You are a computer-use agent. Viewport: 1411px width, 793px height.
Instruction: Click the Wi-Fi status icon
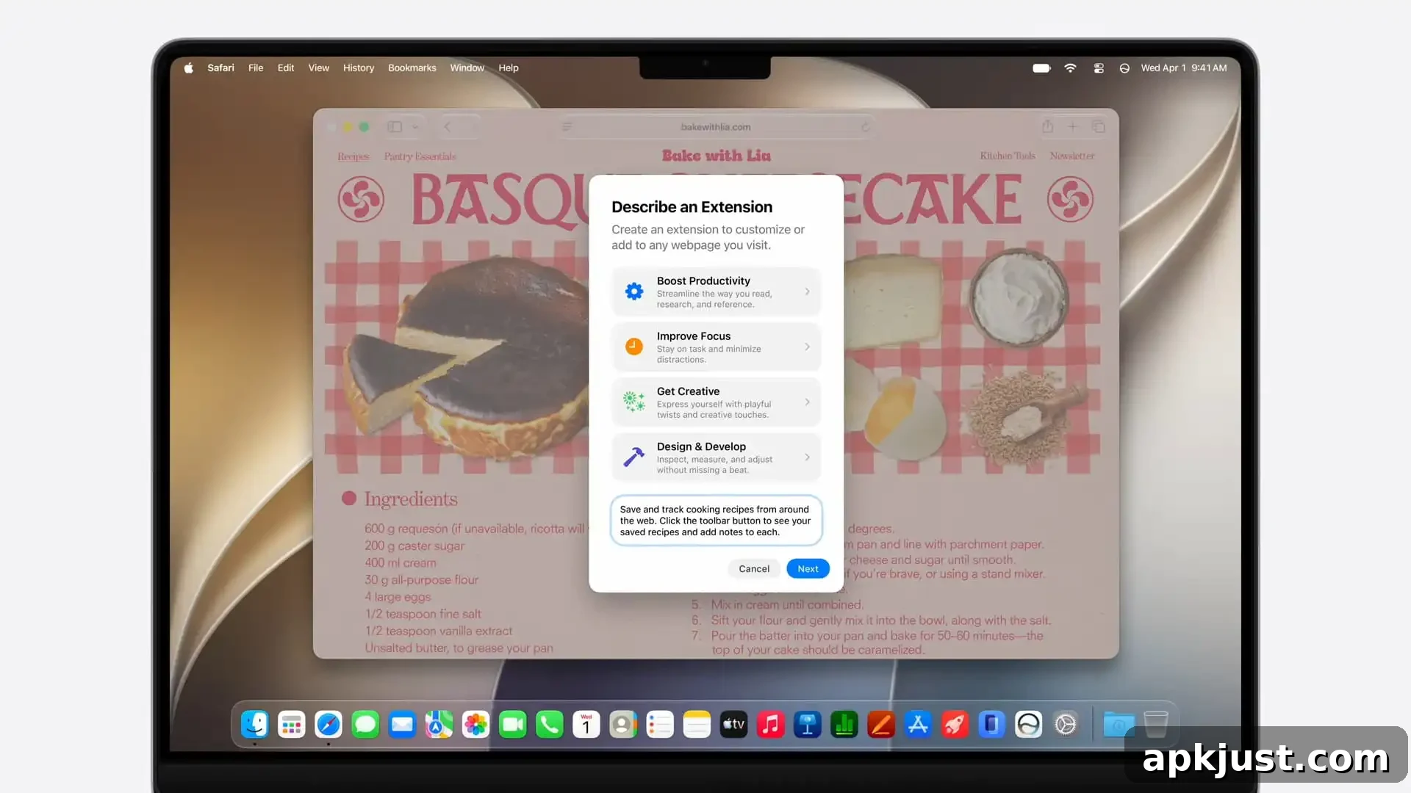tap(1070, 68)
